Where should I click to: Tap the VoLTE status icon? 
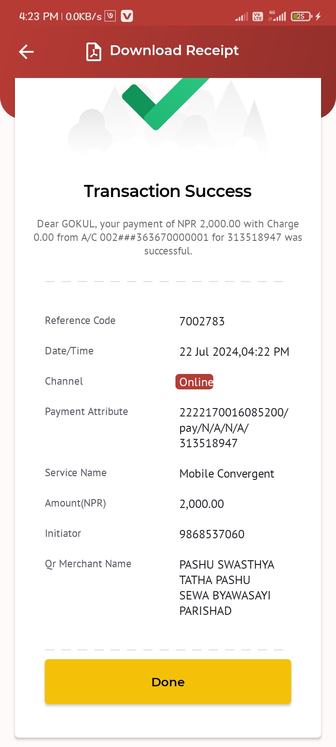[x=258, y=16]
